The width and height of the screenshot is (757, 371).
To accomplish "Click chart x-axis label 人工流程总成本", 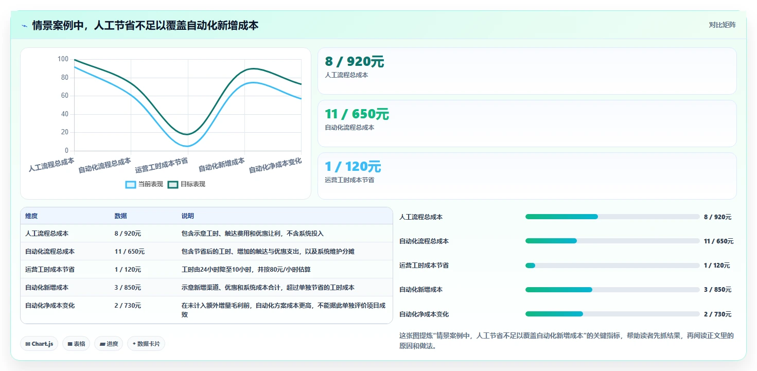I will (x=51, y=165).
